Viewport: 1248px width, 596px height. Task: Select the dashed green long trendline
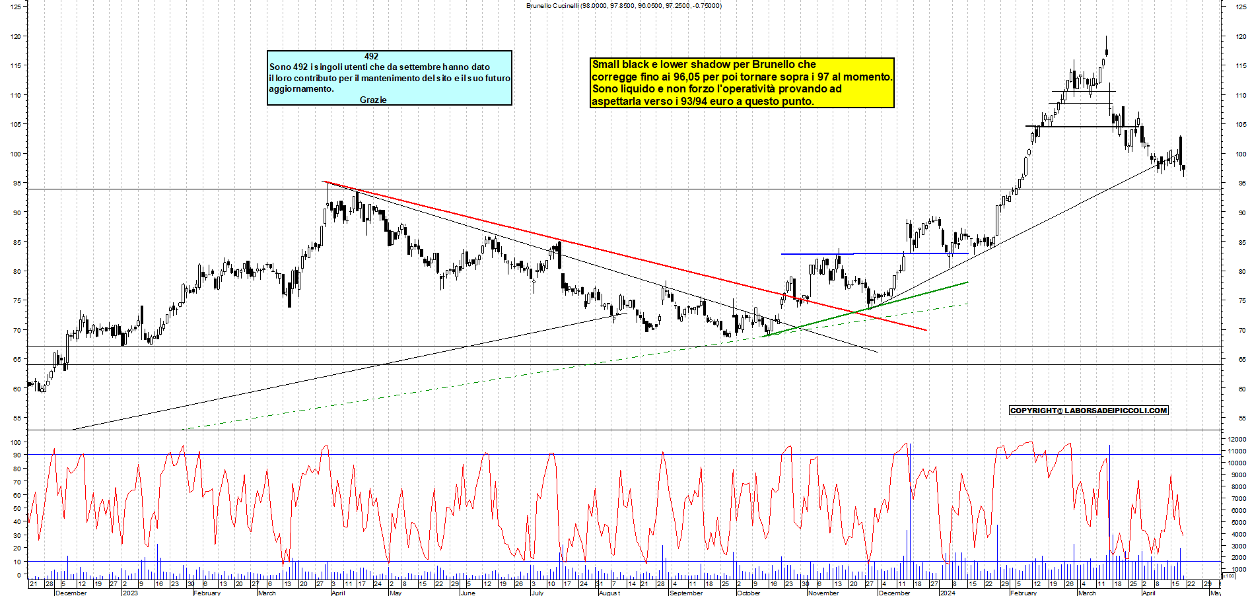[574, 367]
